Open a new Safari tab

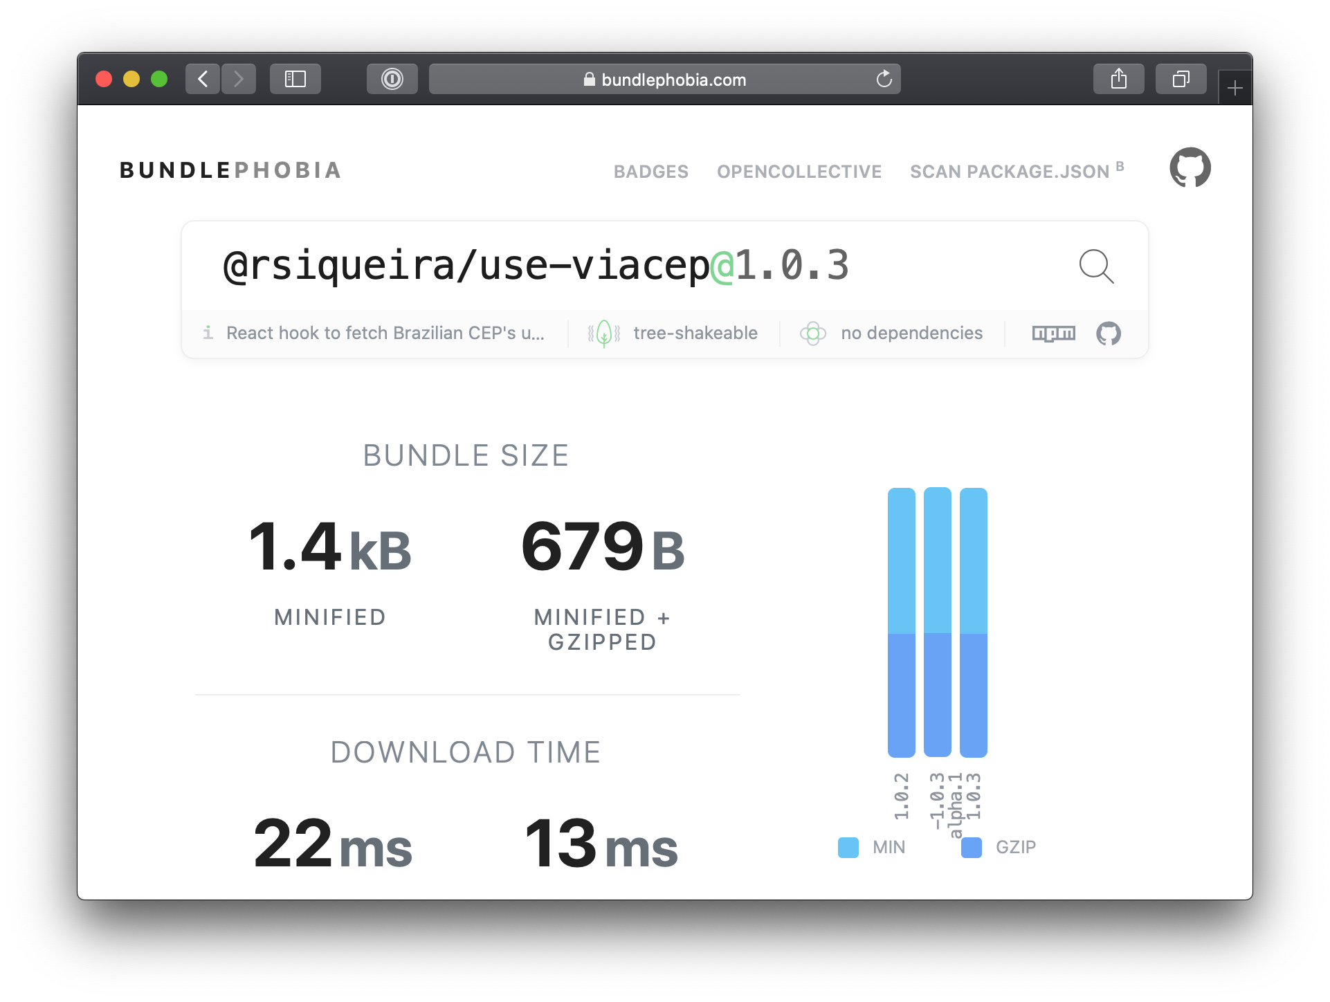[x=1235, y=88]
